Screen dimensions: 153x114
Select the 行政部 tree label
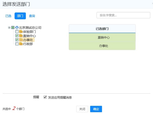point(28,44)
